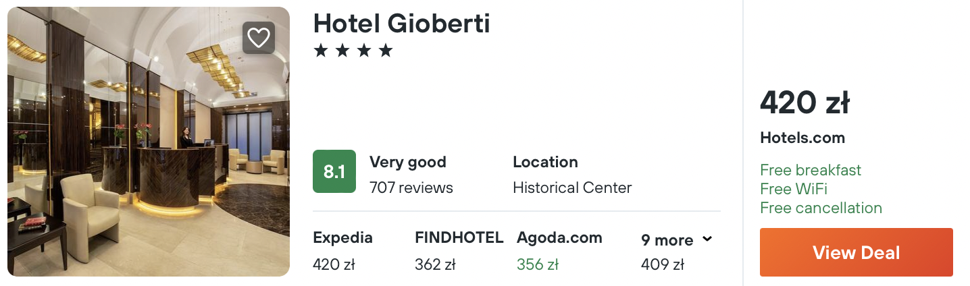Click the Historical Center location text

572,188
